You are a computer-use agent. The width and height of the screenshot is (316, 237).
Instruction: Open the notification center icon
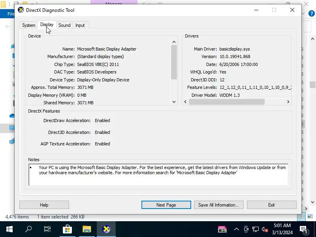(303, 229)
